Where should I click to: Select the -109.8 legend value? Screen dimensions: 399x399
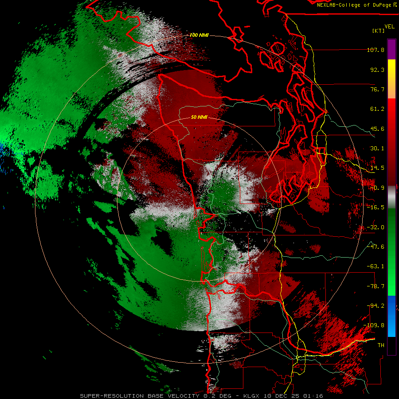(x=374, y=325)
